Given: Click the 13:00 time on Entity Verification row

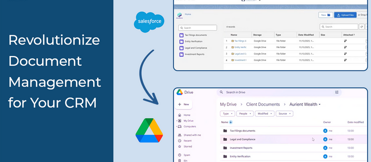Looking at the screenshot, I should click(350, 156).
